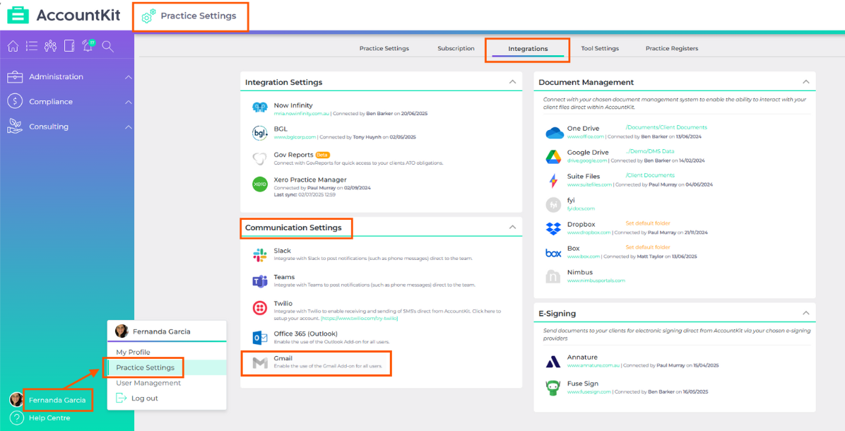Expand the Consulting menu chevron
845x431 pixels.
[x=129, y=127]
